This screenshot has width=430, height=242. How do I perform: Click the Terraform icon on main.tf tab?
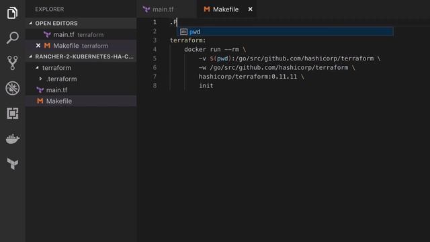(x=146, y=9)
